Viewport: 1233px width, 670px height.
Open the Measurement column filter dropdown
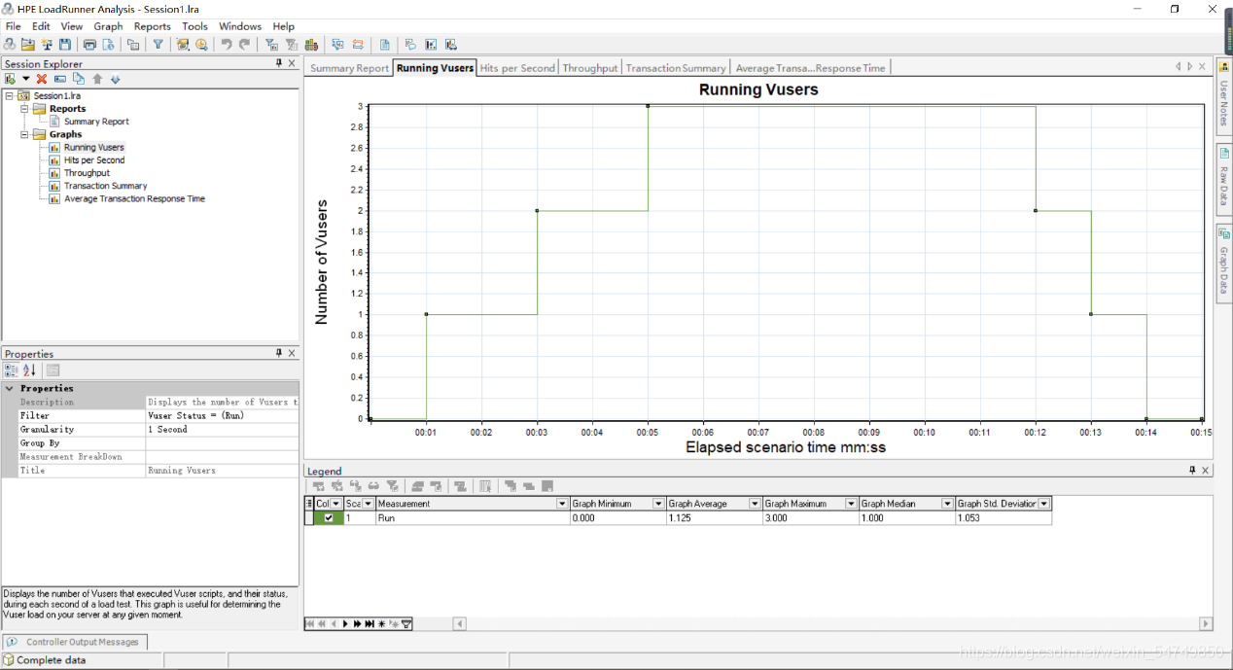pyautogui.click(x=562, y=504)
